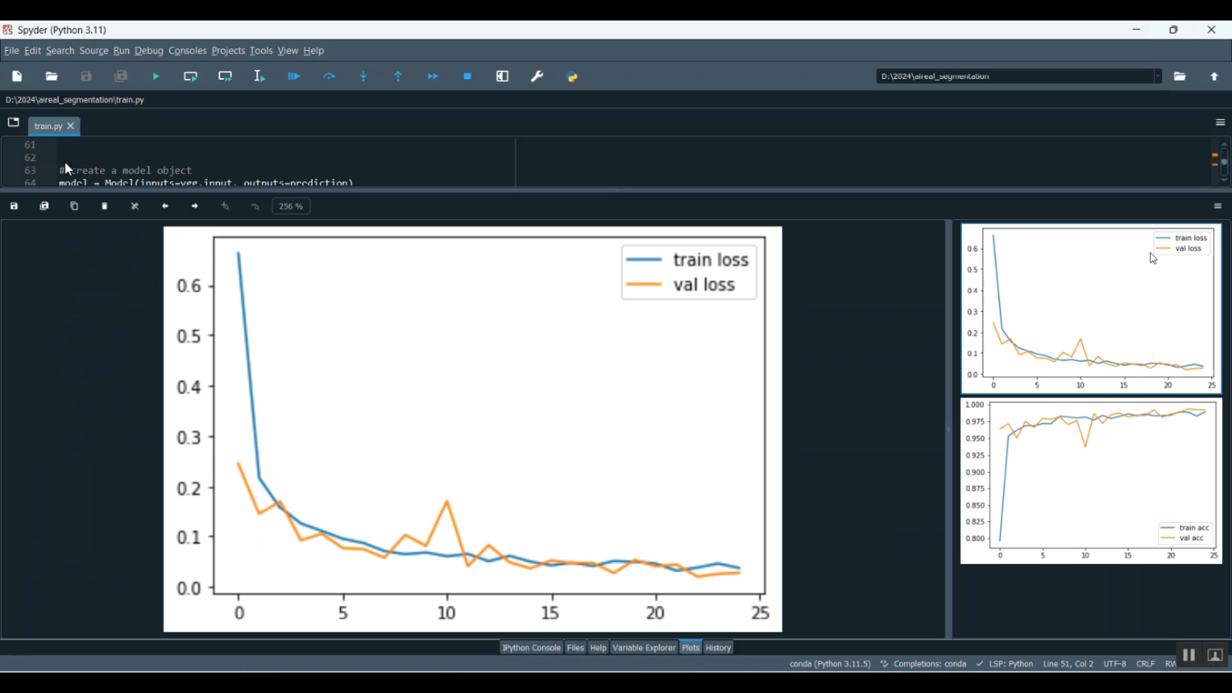This screenshot has height=693, width=1232.
Task: Open the Plots pane options hamburger menu
Action: click(1218, 206)
